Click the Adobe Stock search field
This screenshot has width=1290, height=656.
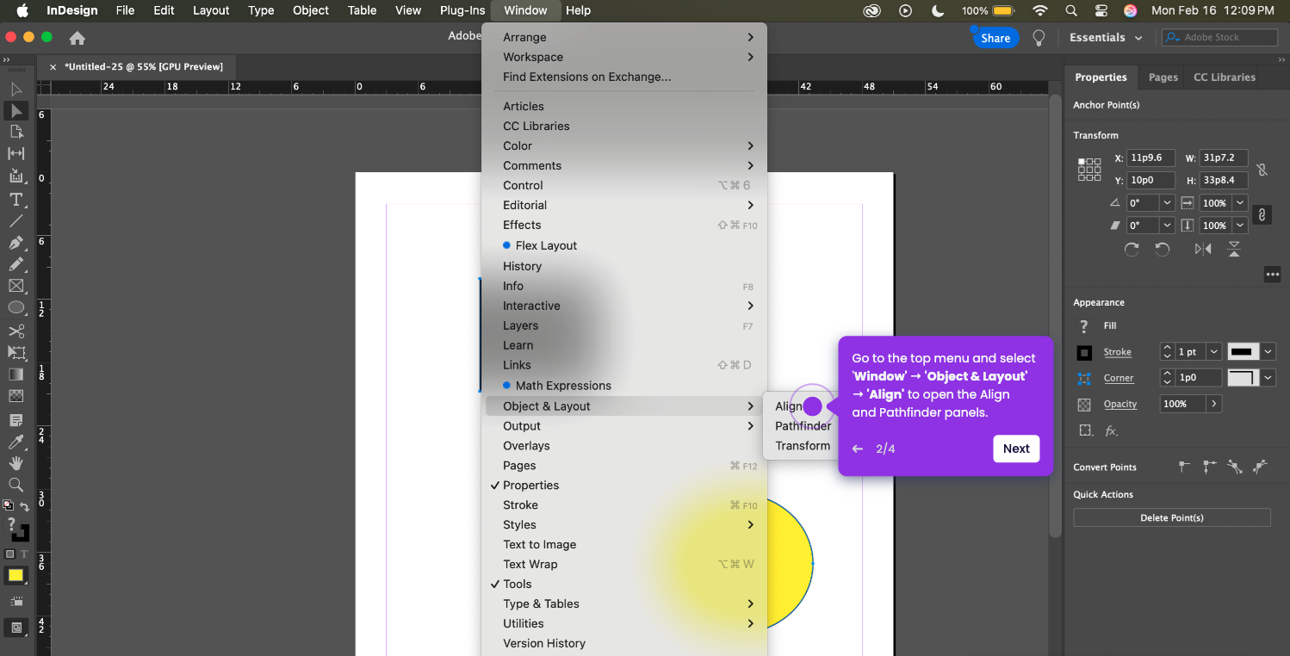click(1219, 38)
